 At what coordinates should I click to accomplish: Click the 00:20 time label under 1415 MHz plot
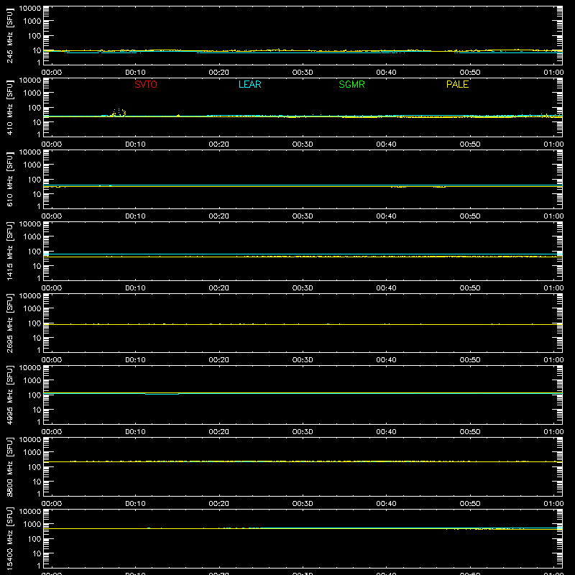pyautogui.click(x=219, y=288)
